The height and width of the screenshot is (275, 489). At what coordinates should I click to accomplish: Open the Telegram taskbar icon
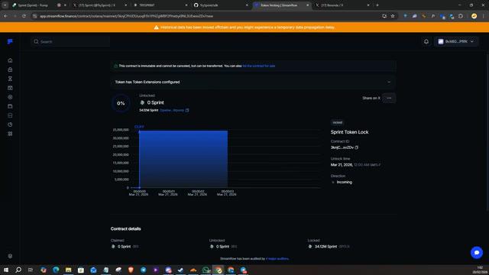pos(143,270)
